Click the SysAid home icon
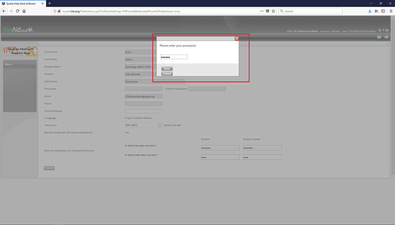395x225 pixels. (380, 30)
